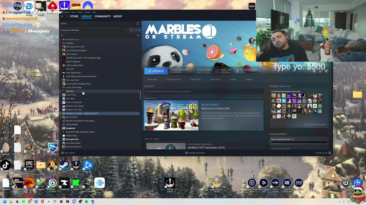Toggle the library collections grid view icon
This screenshot has height=205, width=366.
point(138,23)
